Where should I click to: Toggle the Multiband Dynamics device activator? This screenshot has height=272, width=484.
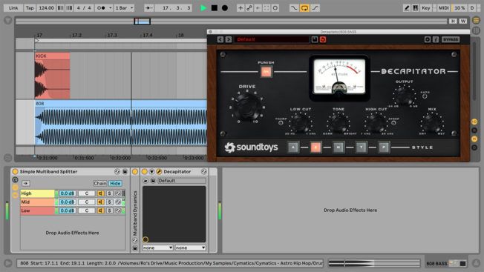click(135, 172)
